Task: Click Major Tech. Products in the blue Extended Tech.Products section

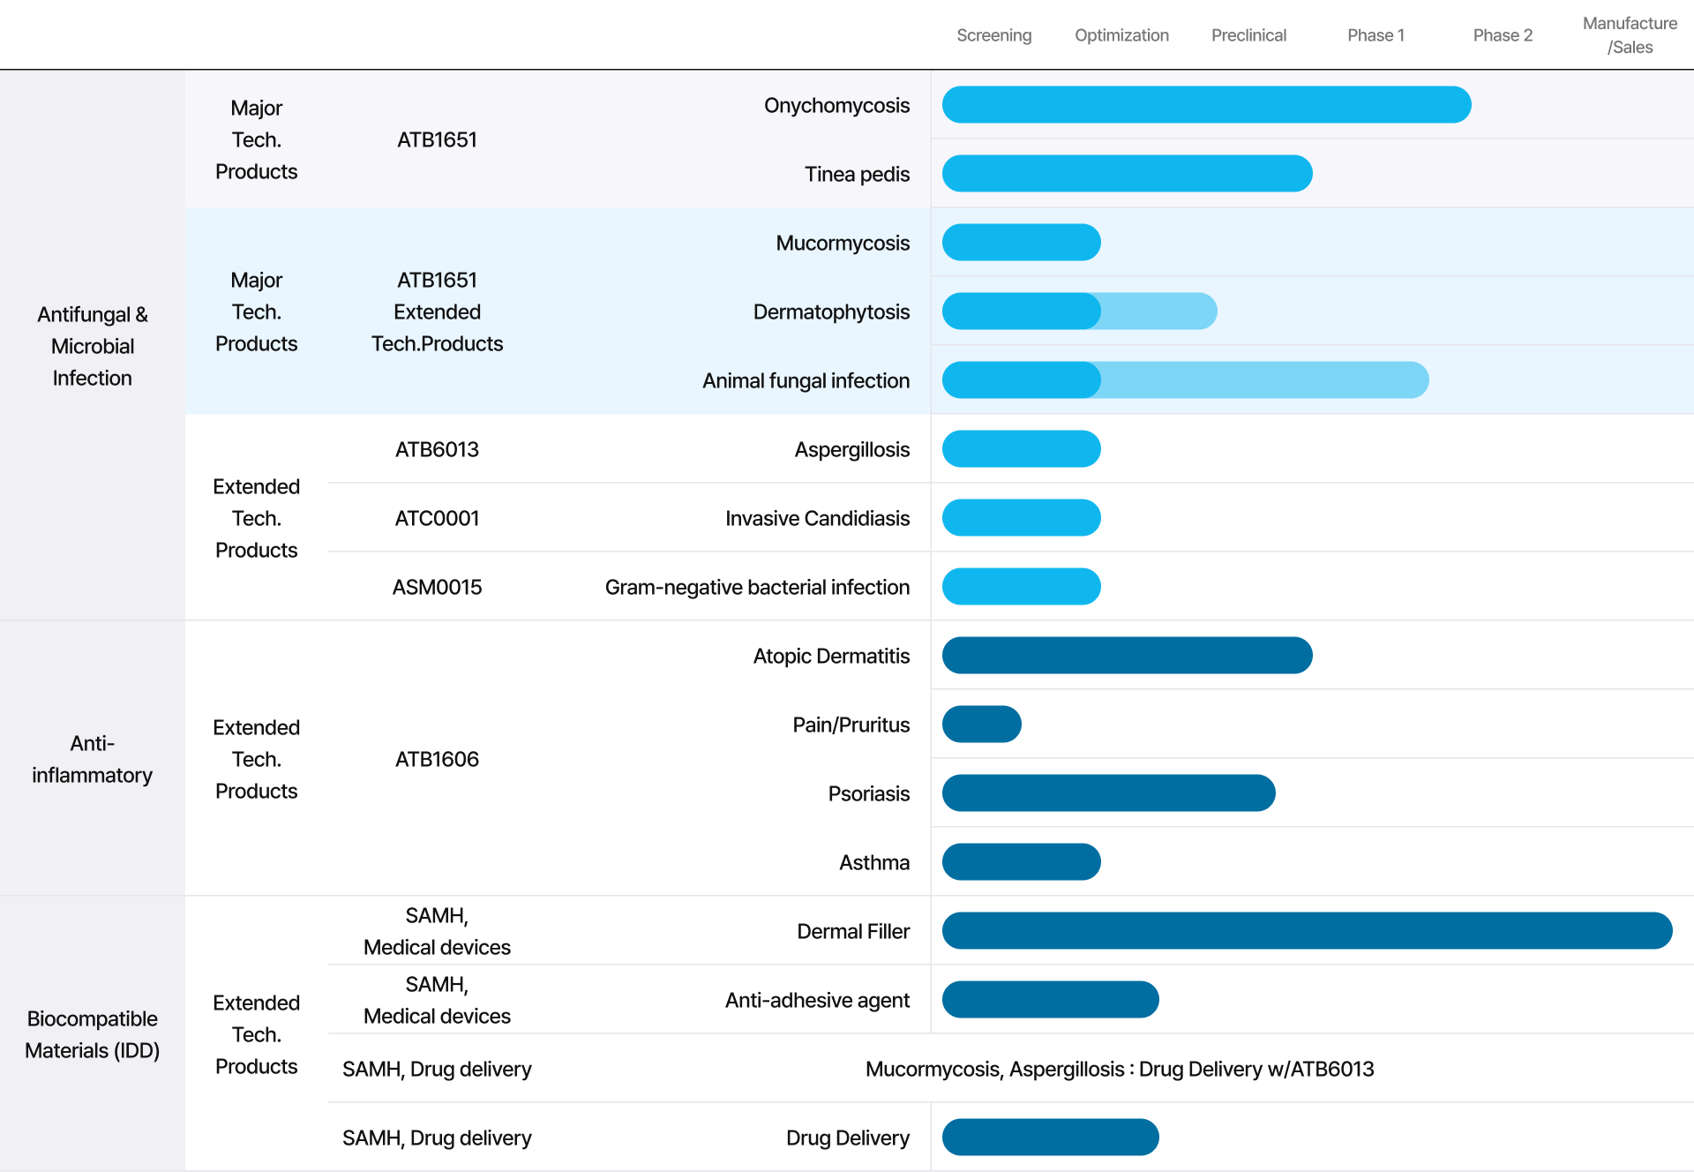Action: point(256,312)
